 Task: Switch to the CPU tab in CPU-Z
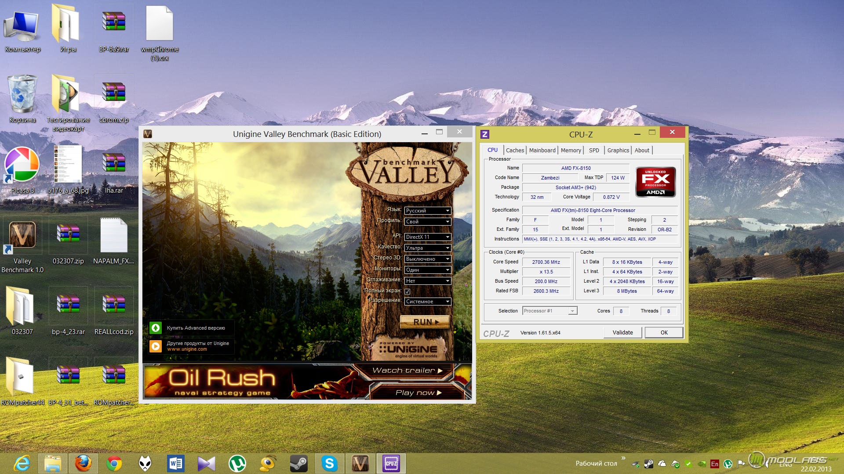point(492,150)
